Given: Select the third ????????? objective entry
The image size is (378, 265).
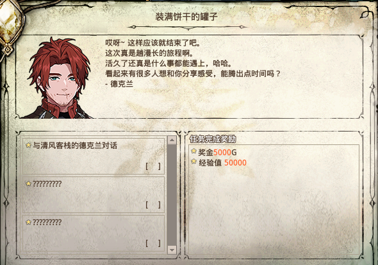Looking at the screenshot, I should pyautogui.click(x=94, y=233).
